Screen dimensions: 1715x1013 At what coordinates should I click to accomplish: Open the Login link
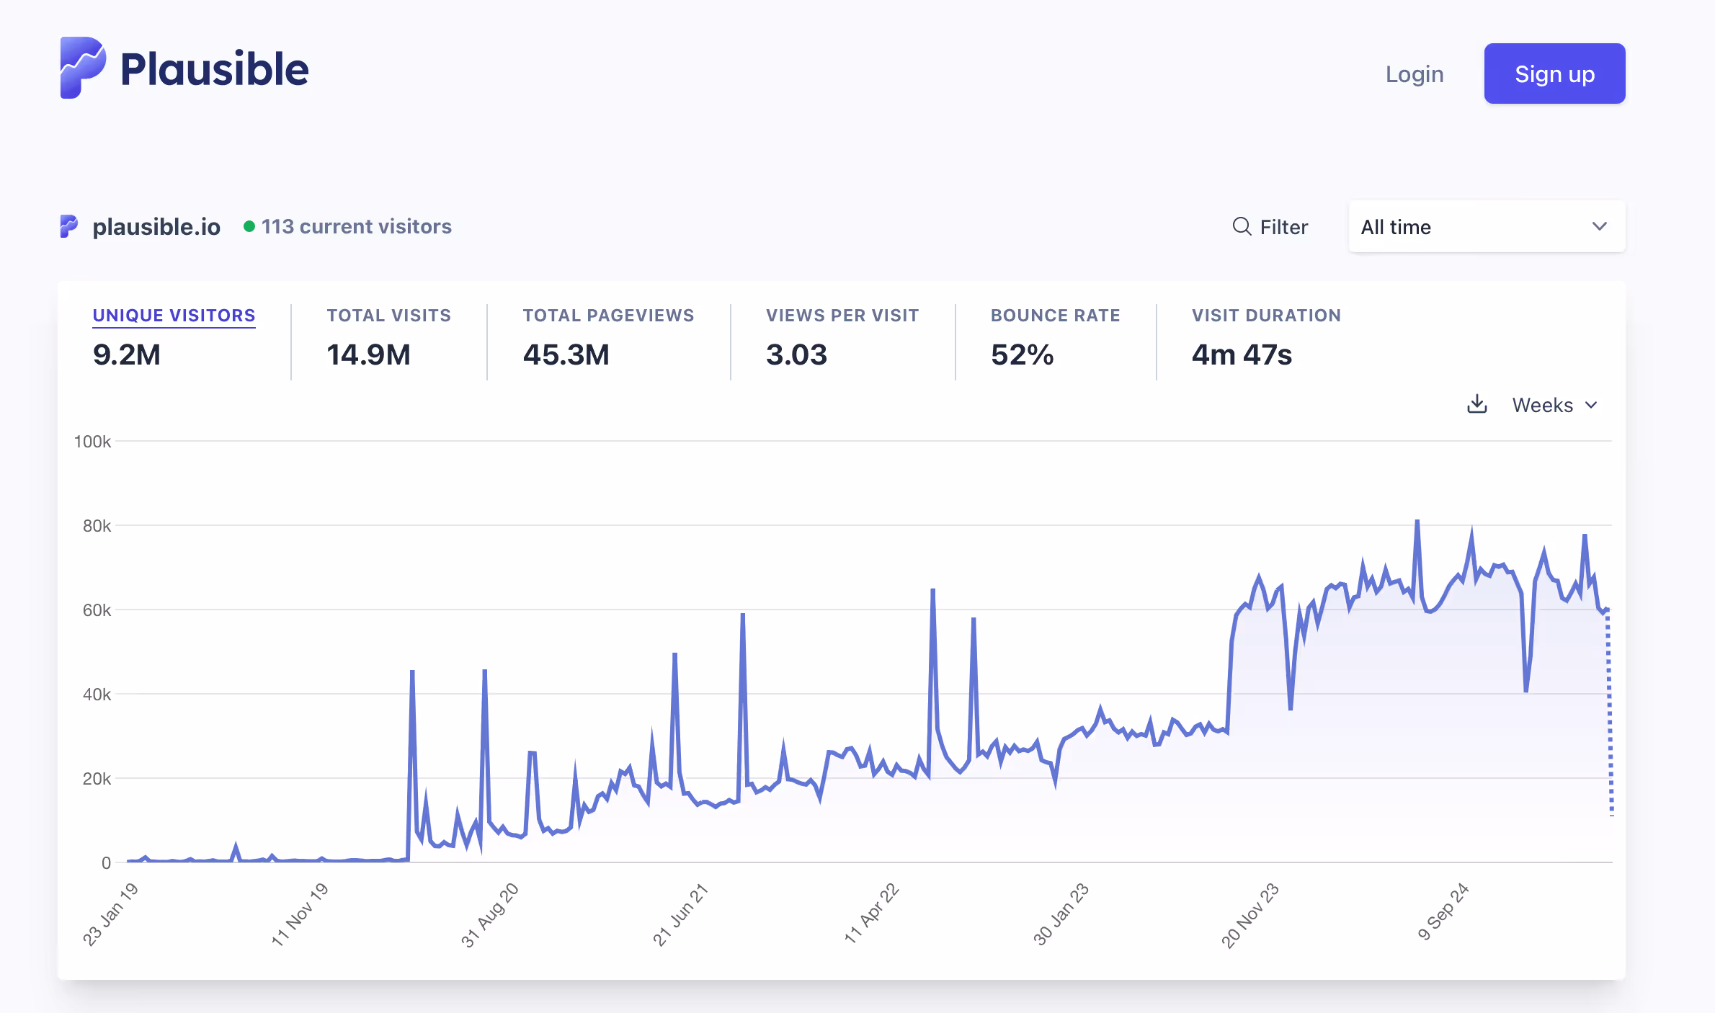click(1415, 73)
